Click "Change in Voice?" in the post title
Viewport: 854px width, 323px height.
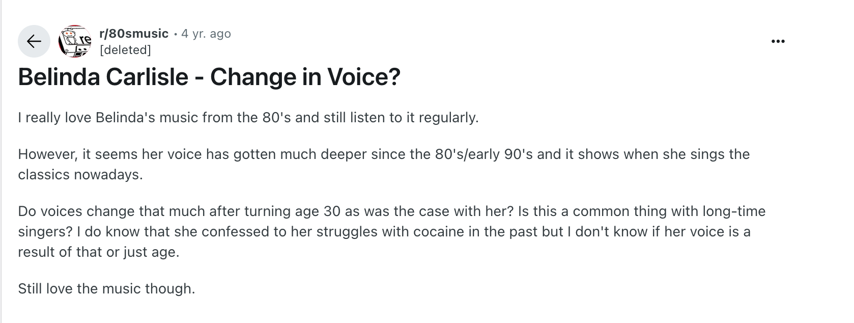pos(305,77)
